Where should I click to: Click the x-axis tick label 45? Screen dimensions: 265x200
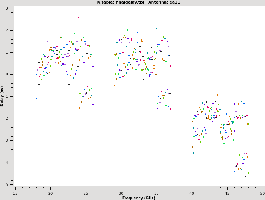(227, 193)
